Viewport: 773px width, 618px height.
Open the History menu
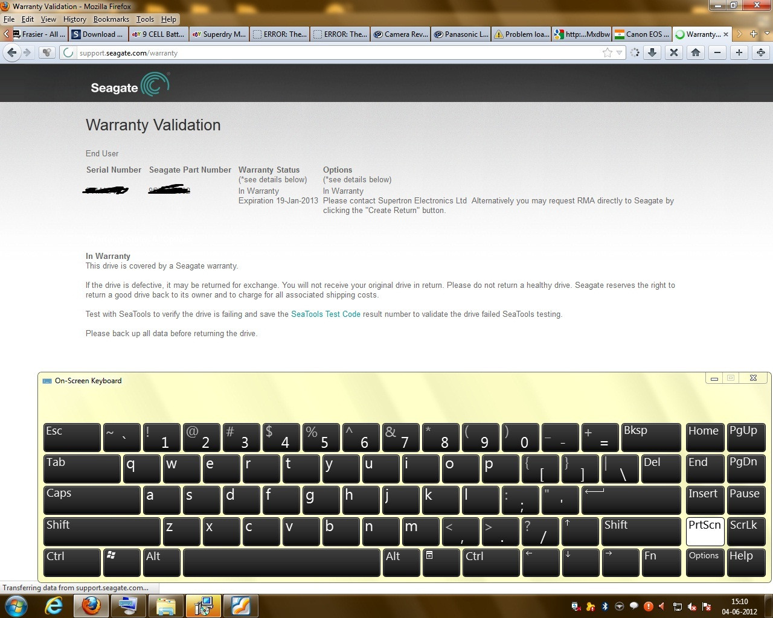click(x=75, y=19)
